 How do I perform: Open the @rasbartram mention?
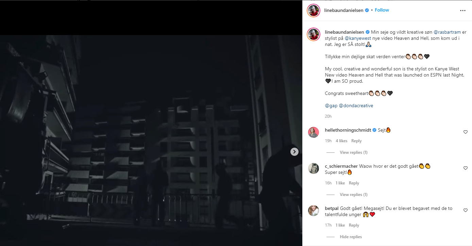tap(447, 32)
